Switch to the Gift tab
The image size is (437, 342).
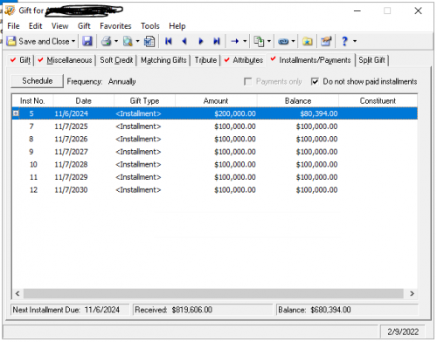20,60
